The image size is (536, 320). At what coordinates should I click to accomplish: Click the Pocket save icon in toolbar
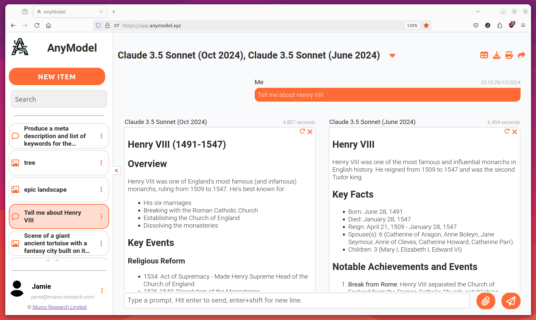tap(476, 25)
